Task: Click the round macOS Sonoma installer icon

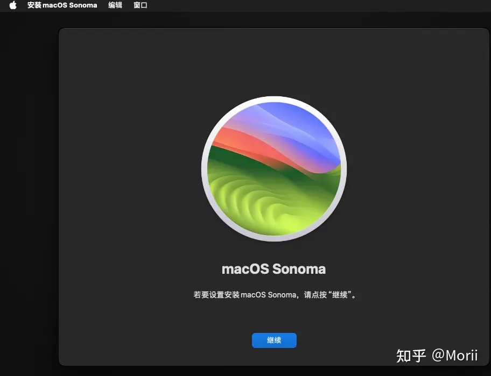Action: [274, 168]
